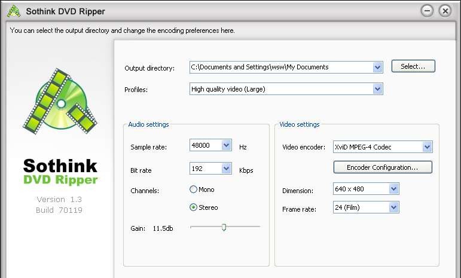Open the Bit rate dropdown
The width and height of the screenshot is (461, 278).
point(226,169)
